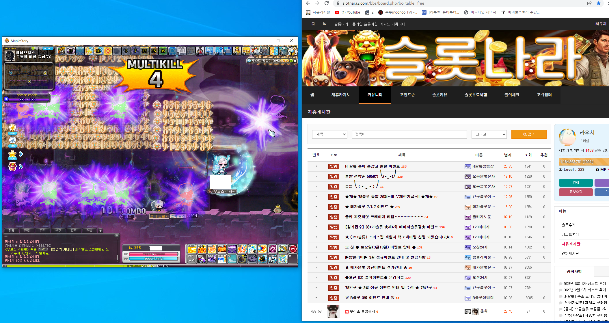Image resolution: width=609 pixels, height=323 pixels.
Task: Open the 출석체크 menu
Action: 512,95
